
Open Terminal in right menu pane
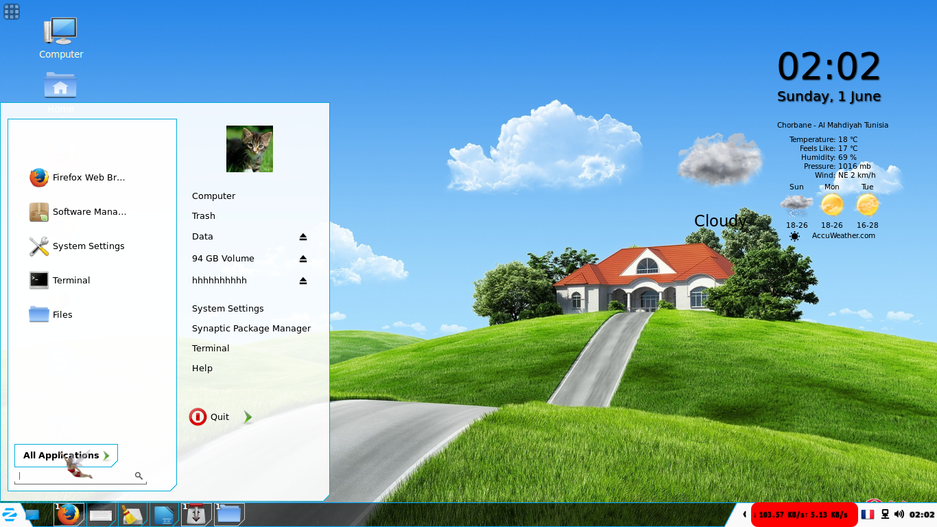click(x=211, y=349)
